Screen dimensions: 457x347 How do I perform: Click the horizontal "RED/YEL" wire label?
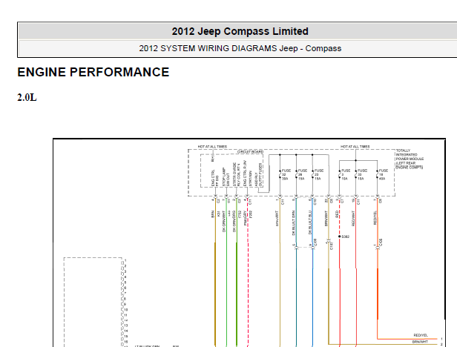click(420, 335)
